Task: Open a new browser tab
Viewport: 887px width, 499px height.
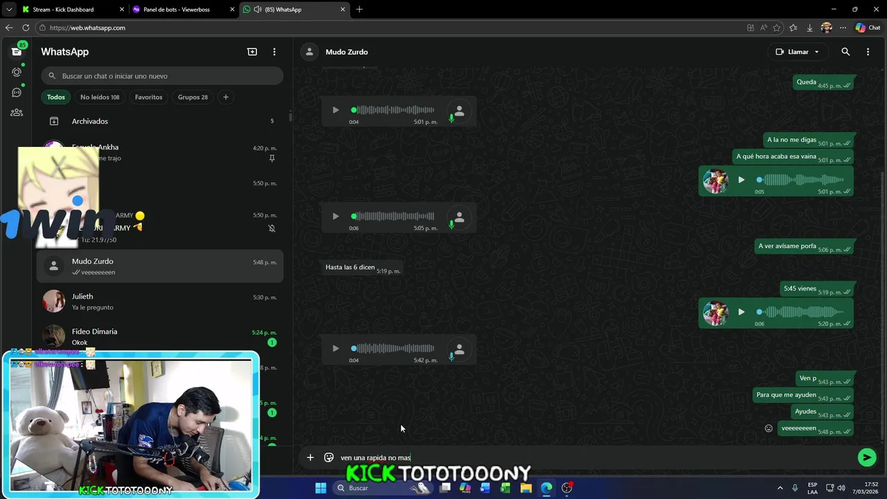Action: click(359, 10)
